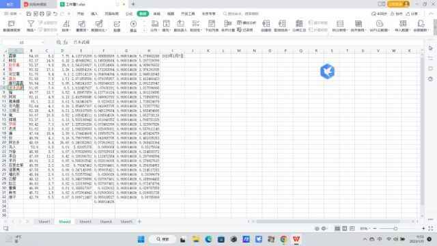Image resolution: width=437 pixels, height=246 pixels.
Task: Click the zoom in plus button
Action: coord(423,229)
